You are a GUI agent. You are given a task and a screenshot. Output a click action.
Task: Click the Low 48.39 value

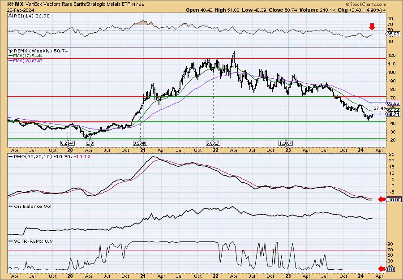(x=254, y=10)
